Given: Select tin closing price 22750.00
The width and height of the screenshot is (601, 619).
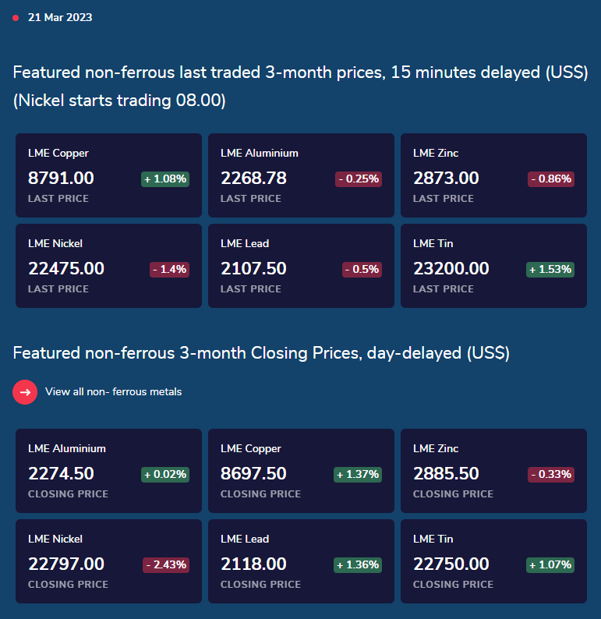Looking at the screenshot, I should coord(451,564).
